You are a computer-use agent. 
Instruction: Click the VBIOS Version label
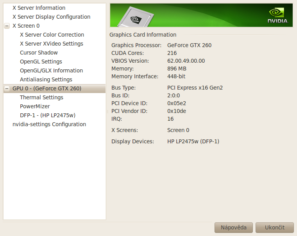130,61
